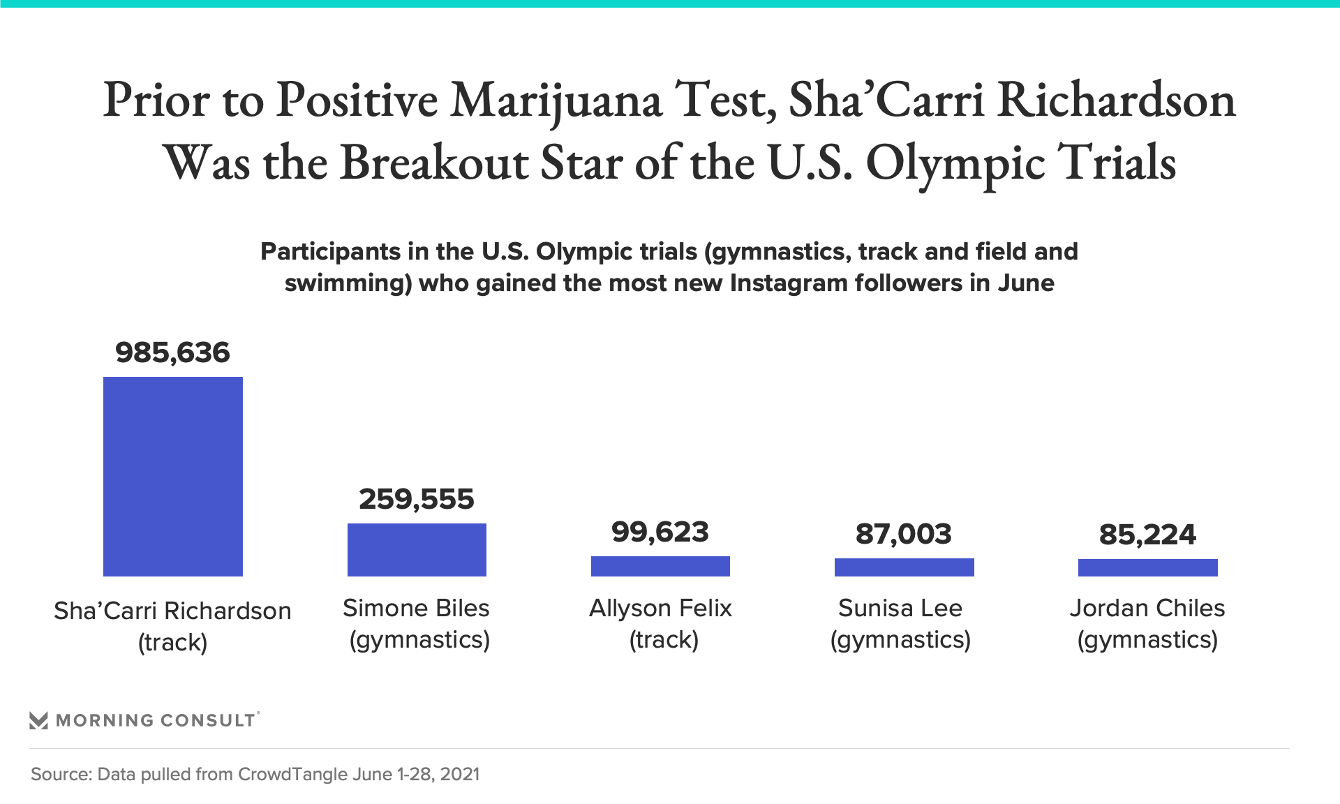
Task: Click the Jordan Chiles (gymnastics) axis label
Action: coord(1147,623)
